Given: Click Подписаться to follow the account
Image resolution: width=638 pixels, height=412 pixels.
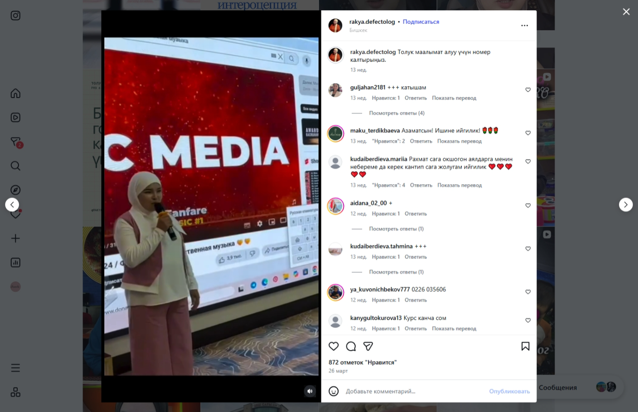Looking at the screenshot, I should click(421, 22).
